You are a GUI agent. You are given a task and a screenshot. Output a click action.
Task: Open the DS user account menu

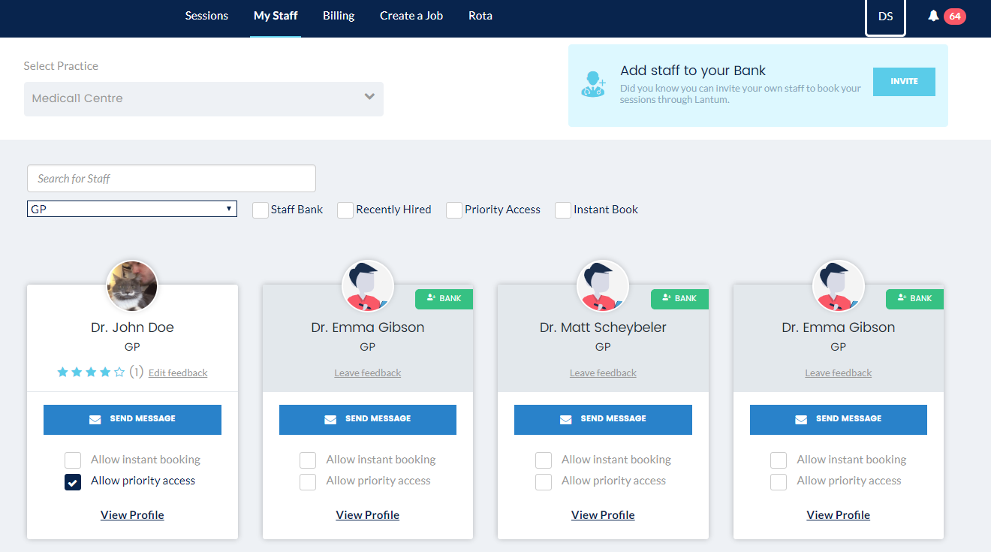point(886,17)
